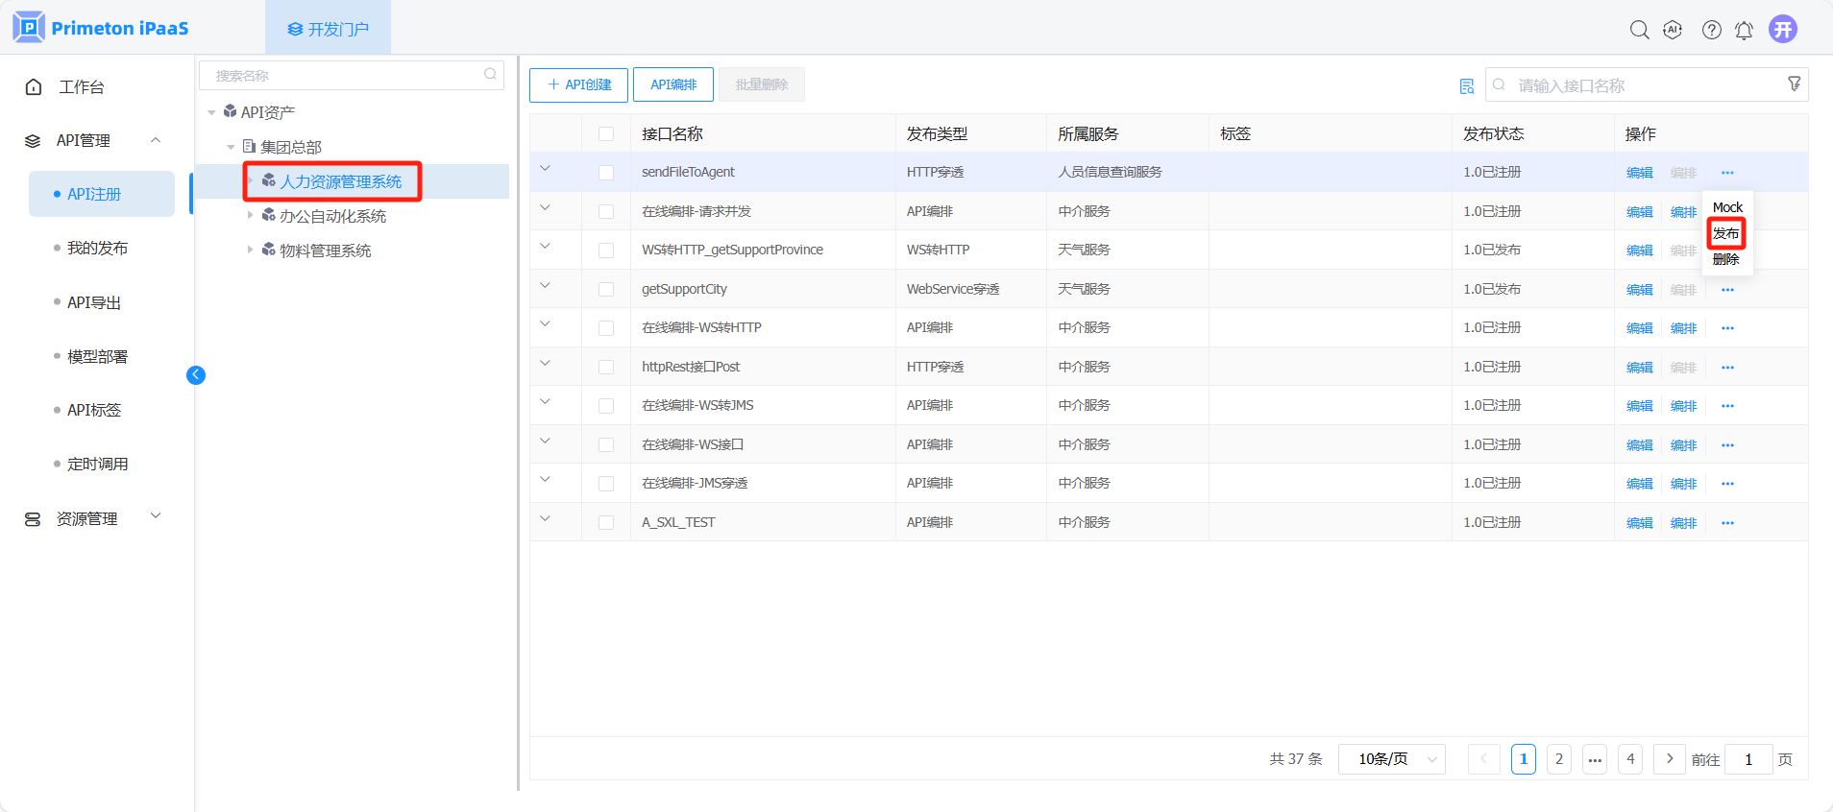Open the global search magnifier icon
The width and height of the screenshot is (1833, 812).
pos(1639,30)
